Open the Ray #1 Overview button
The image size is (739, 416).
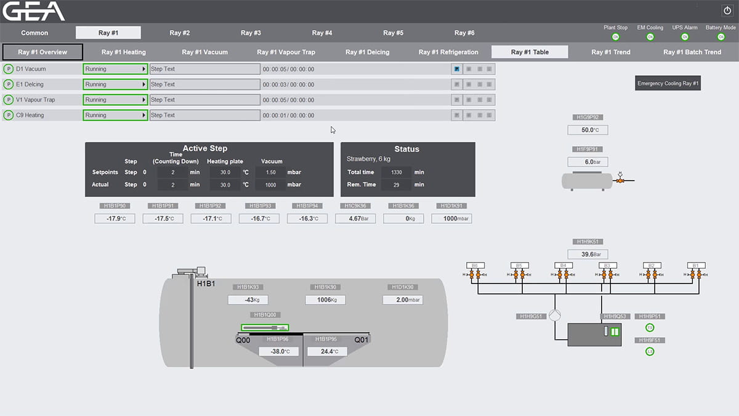tap(42, 52)
